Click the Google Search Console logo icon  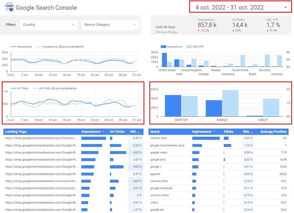(9, 7)
